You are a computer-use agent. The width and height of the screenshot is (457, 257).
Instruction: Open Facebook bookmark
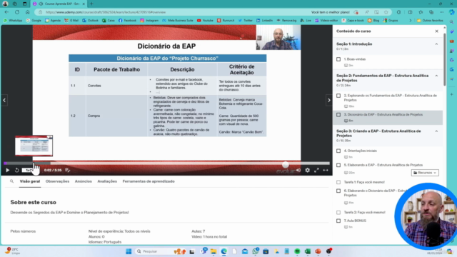point(127,21)
